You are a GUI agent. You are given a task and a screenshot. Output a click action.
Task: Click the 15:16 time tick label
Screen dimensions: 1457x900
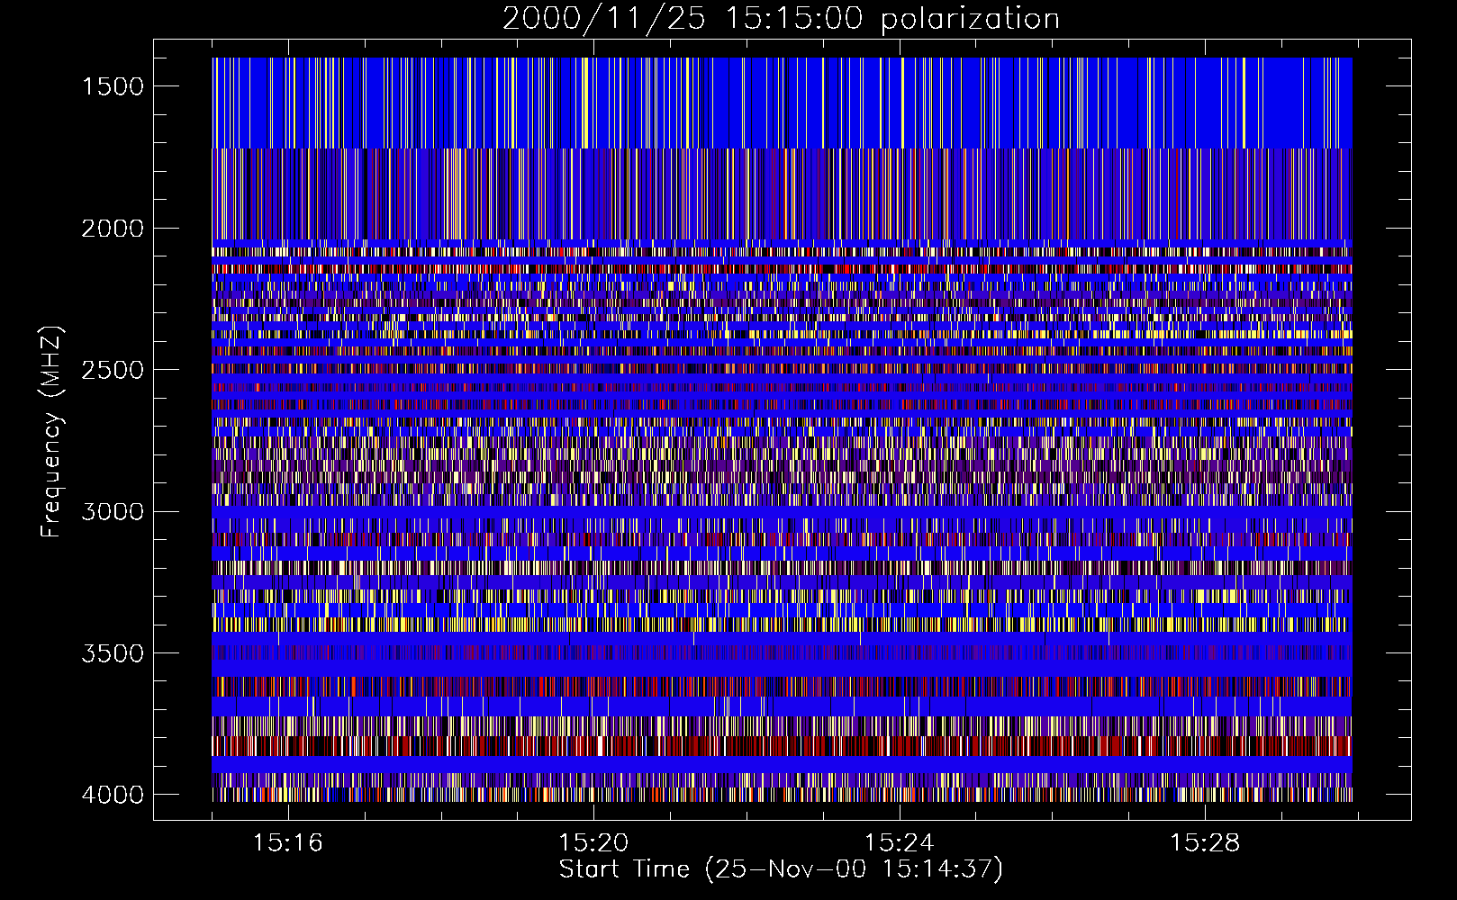coord(288,843)
